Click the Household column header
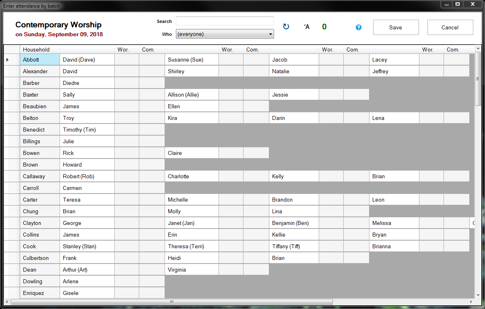 [39, 49]
